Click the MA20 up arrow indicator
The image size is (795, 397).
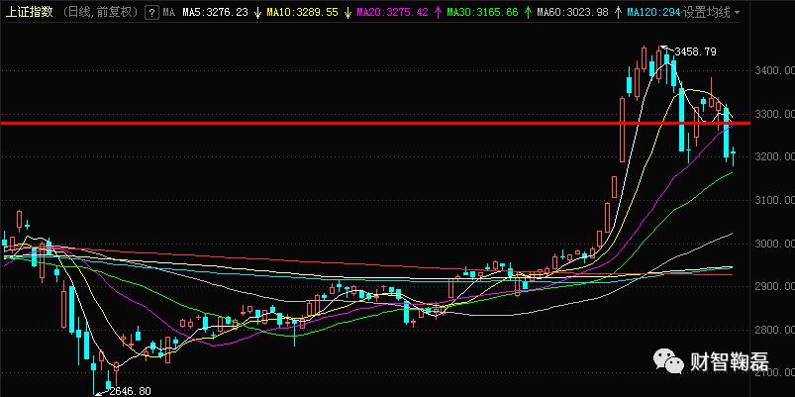(438, 13)
